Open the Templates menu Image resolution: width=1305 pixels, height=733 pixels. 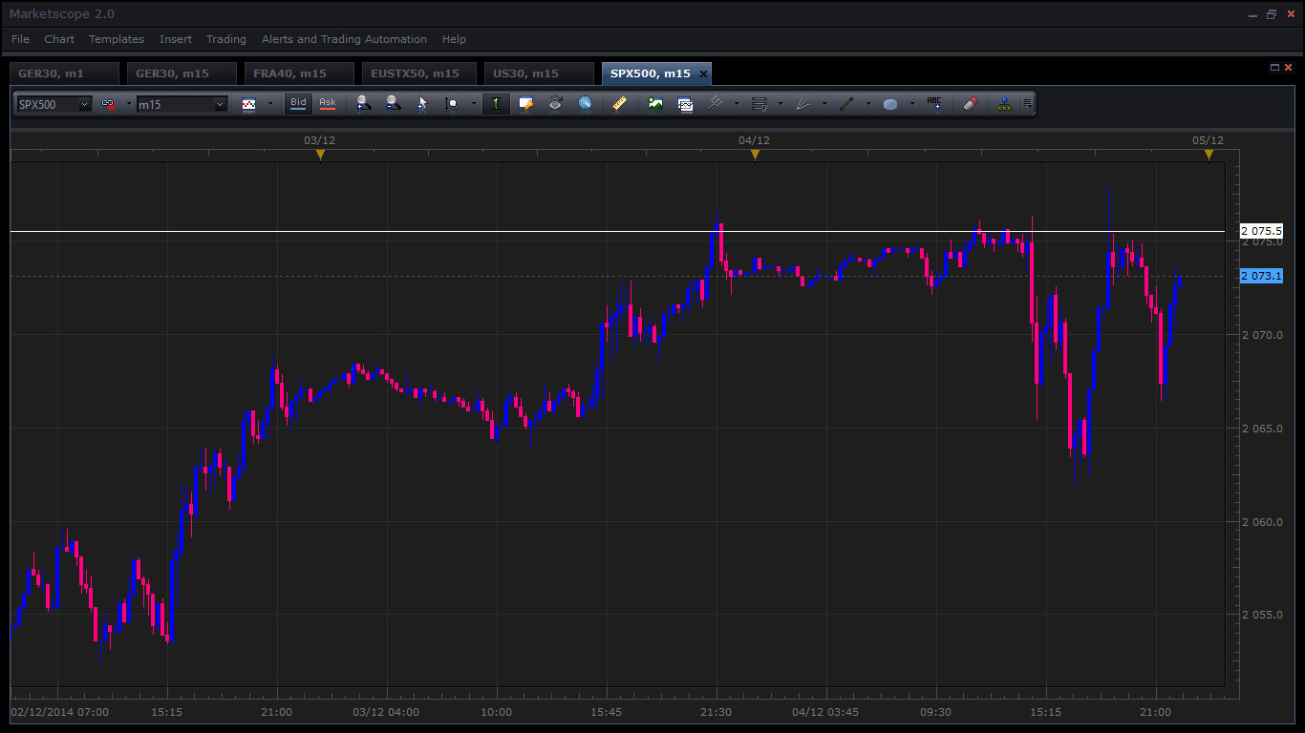click(117, 39)
